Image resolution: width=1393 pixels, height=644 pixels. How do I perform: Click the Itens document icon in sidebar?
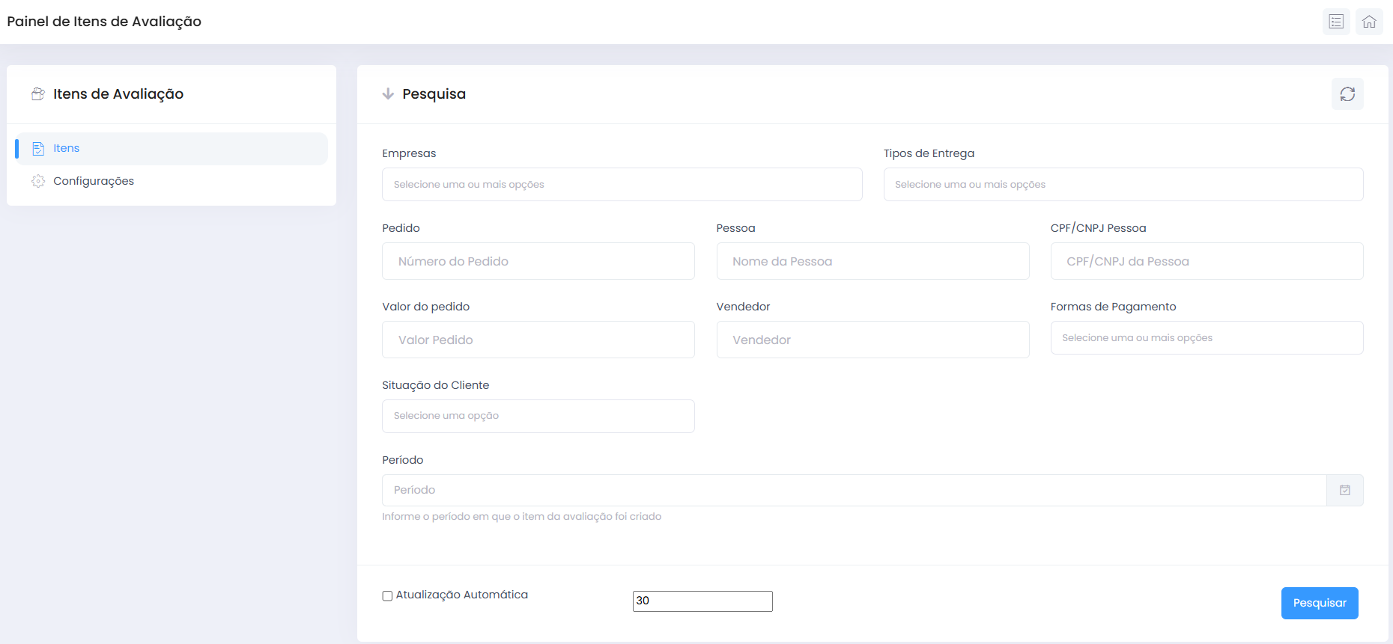(38, 149)
